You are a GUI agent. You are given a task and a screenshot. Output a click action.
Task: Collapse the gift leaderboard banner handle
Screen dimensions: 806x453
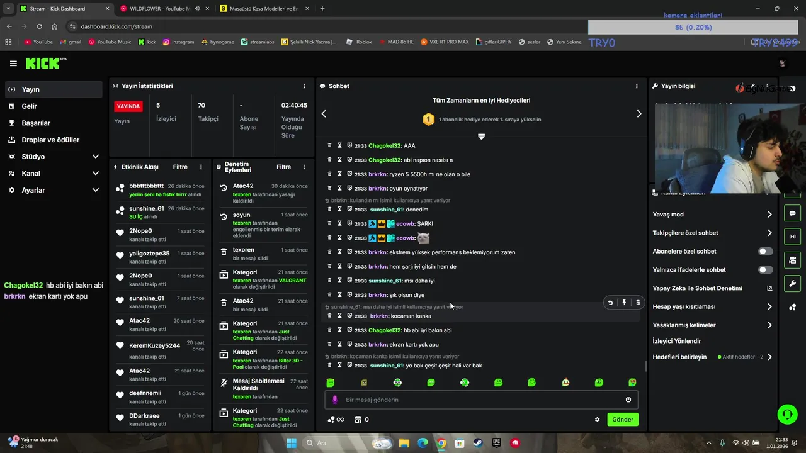pyautogui.click(x=481, y=137)
